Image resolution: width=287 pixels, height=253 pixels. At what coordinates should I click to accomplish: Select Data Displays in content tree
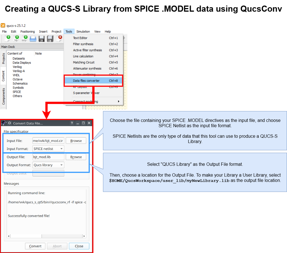(x=22, y=63)
